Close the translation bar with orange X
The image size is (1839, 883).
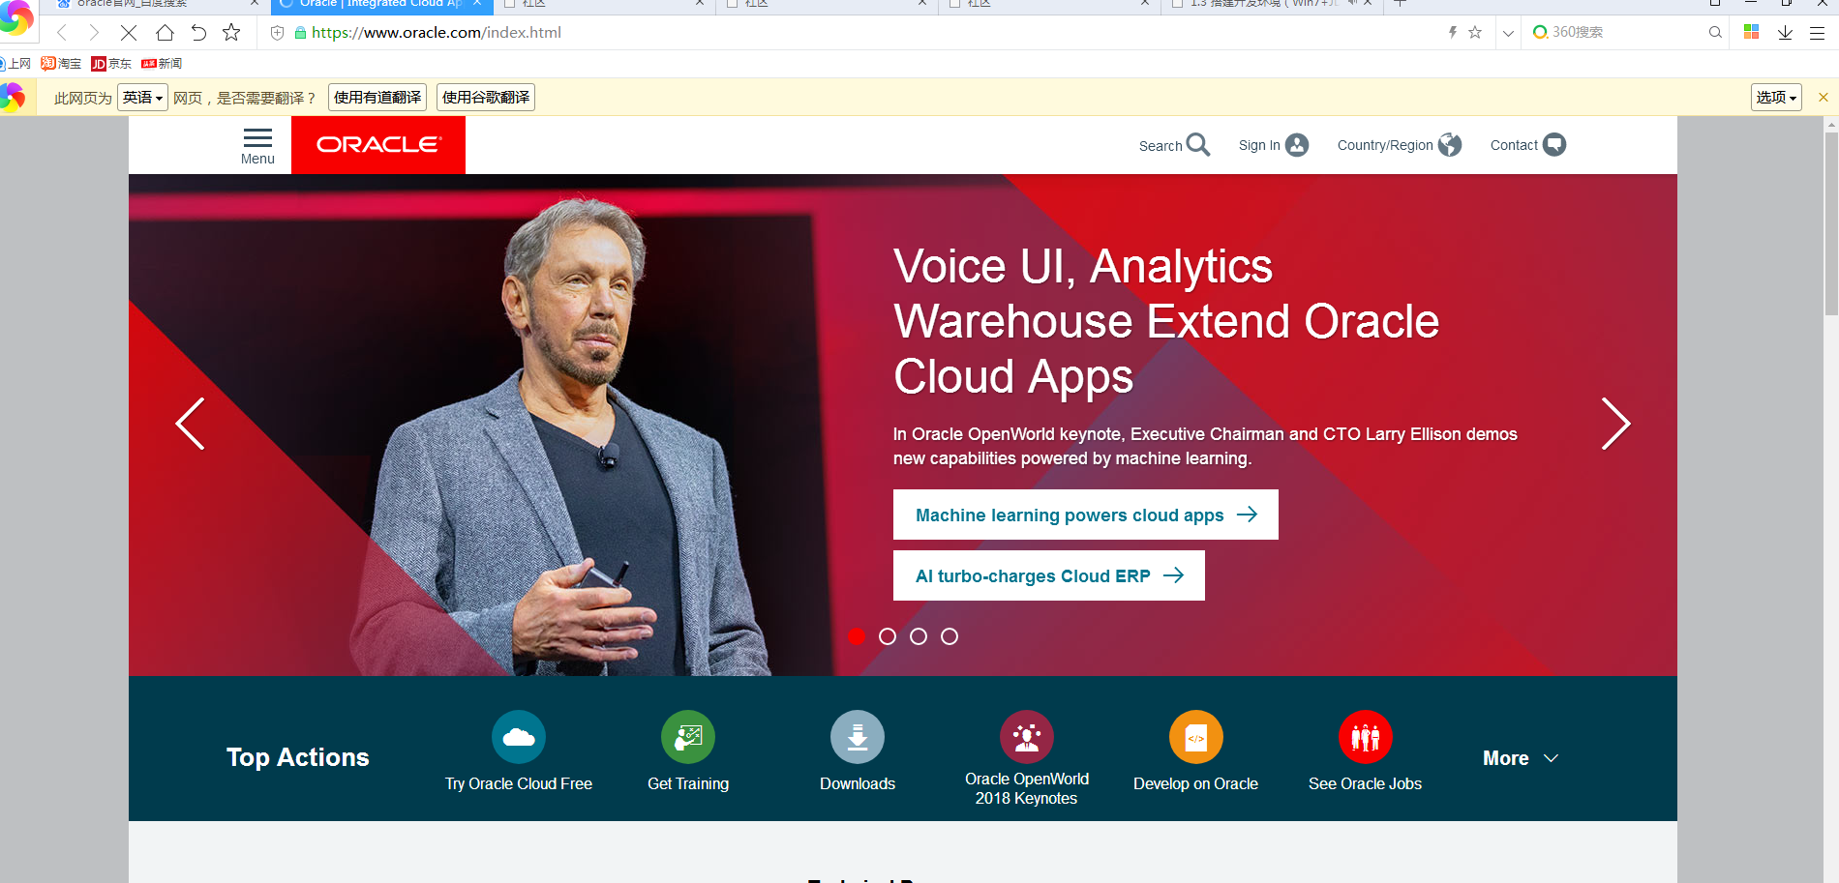click(1824, 98)
